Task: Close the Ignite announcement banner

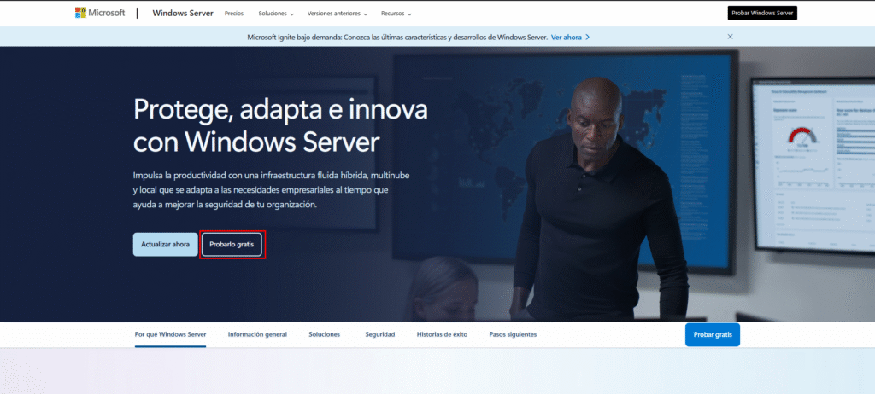Action: [x=730, y=37]
